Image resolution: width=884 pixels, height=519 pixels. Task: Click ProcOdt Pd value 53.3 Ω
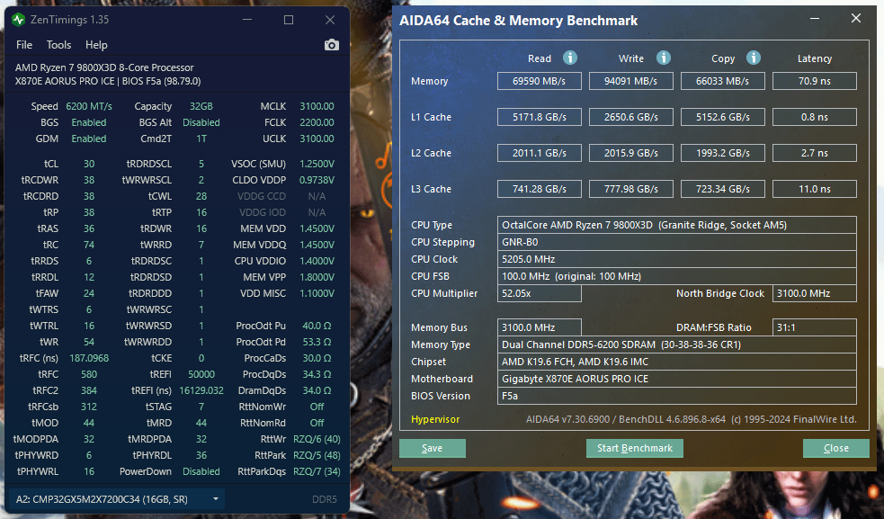point(317,343)
